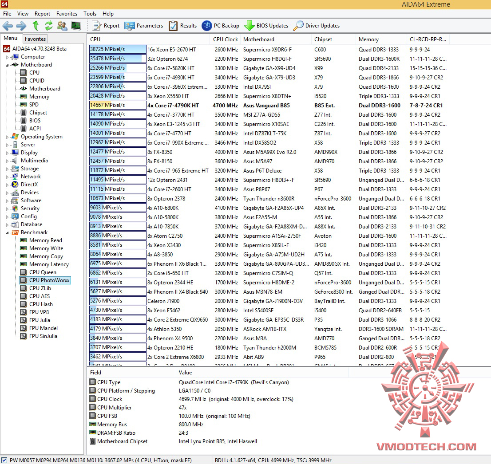Expand the Server tree node
Screen dimensions: 491x464
7,145
